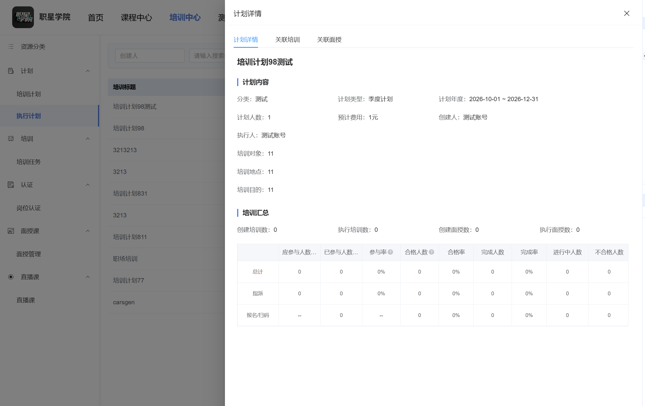Open 课程中心 in the top navigation
645x406 pixels.
click(x=137, y=17)
